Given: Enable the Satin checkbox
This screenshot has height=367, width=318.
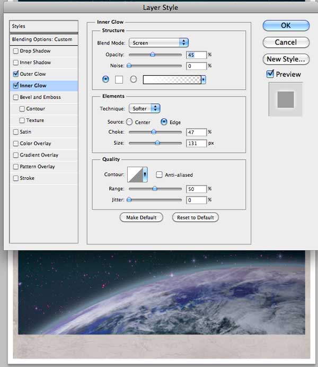Looking at the screenshot, I should (16, 132).
